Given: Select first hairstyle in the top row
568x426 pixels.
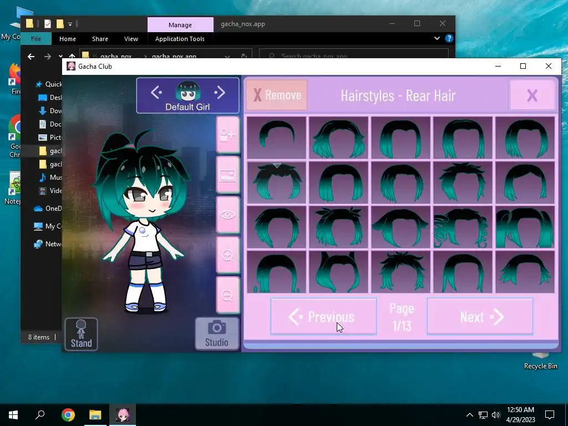Looking at the screenshot, I should click(276, 138).
